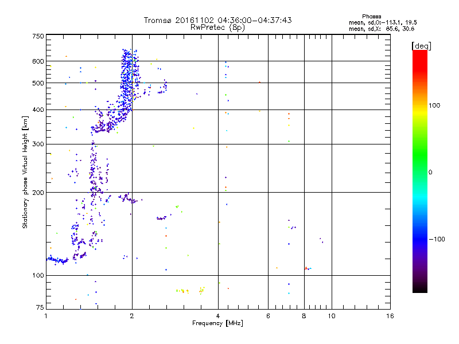
Task: Click the y-axis tick '750'
Action: coord(38,36)
